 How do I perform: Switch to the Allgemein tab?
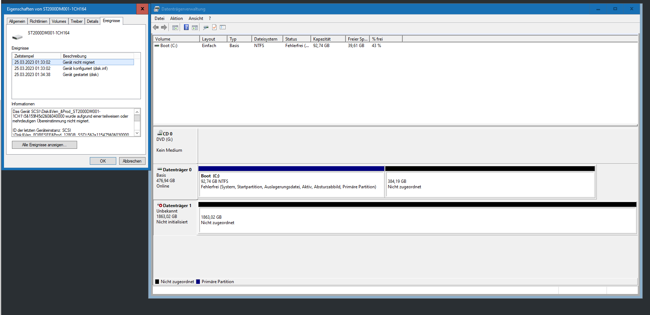(x=17, y=21)
